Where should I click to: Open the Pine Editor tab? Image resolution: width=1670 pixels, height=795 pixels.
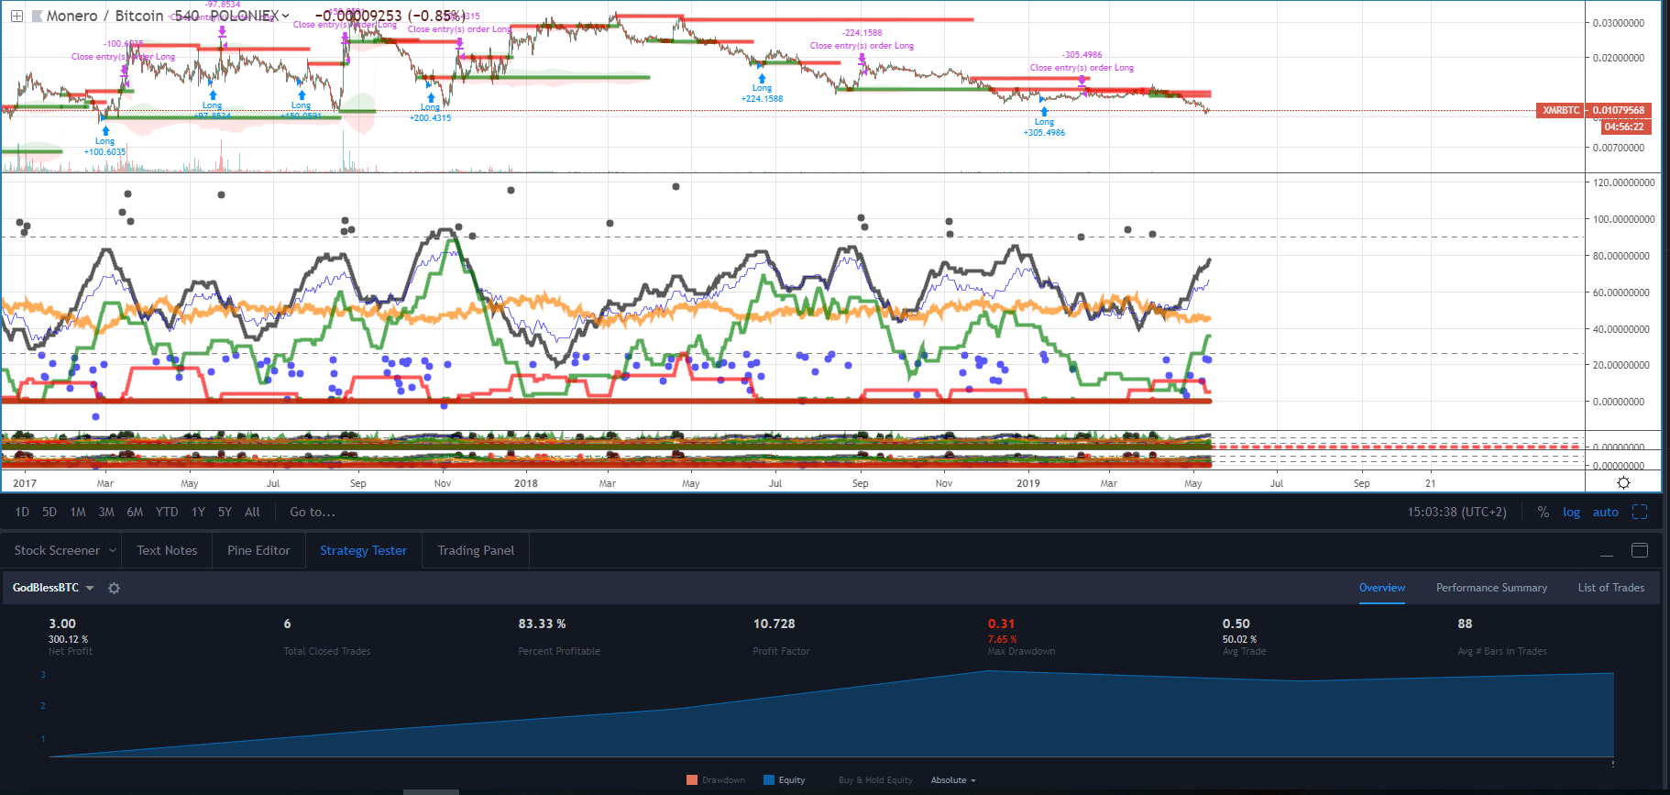pos(258,550)
